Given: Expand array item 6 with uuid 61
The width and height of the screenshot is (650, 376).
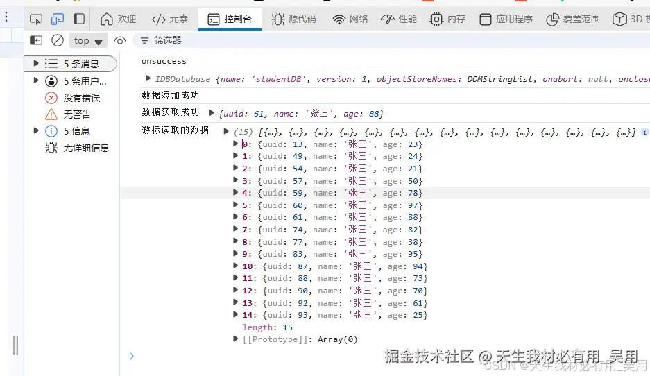Looking at the screenshot, I should pos(235,216).
